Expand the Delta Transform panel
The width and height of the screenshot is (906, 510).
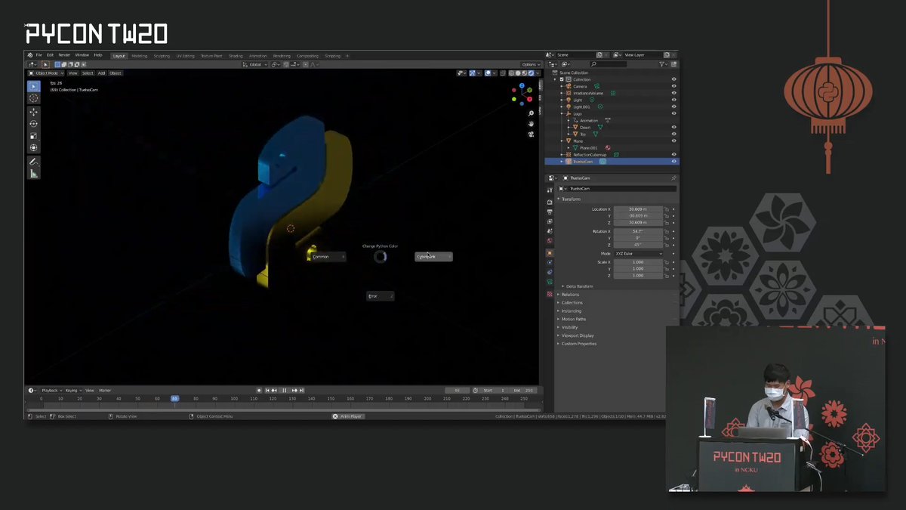(x=578, y=286)
